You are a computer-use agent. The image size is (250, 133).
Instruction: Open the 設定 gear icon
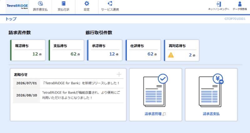[x=87, y=3]
